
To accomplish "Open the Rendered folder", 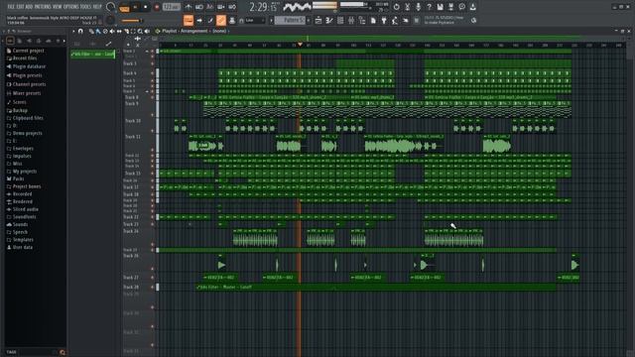I will [22, 201].
